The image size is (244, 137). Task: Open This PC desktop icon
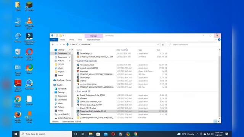[18, 22]
